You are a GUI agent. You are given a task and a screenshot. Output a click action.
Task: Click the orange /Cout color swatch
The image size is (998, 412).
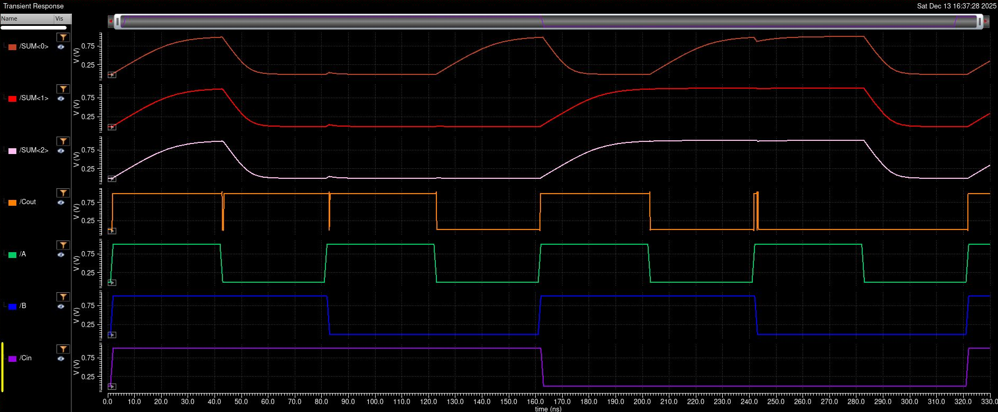[12, 203]
